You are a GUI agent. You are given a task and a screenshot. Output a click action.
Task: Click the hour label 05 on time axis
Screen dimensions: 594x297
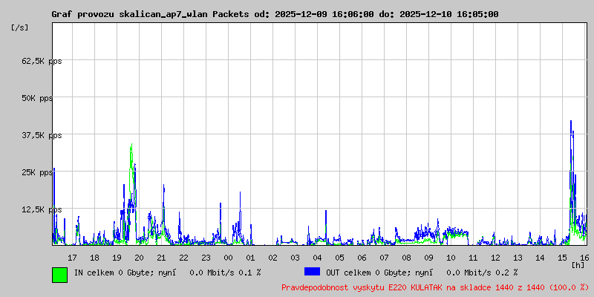tap(340, 258)
